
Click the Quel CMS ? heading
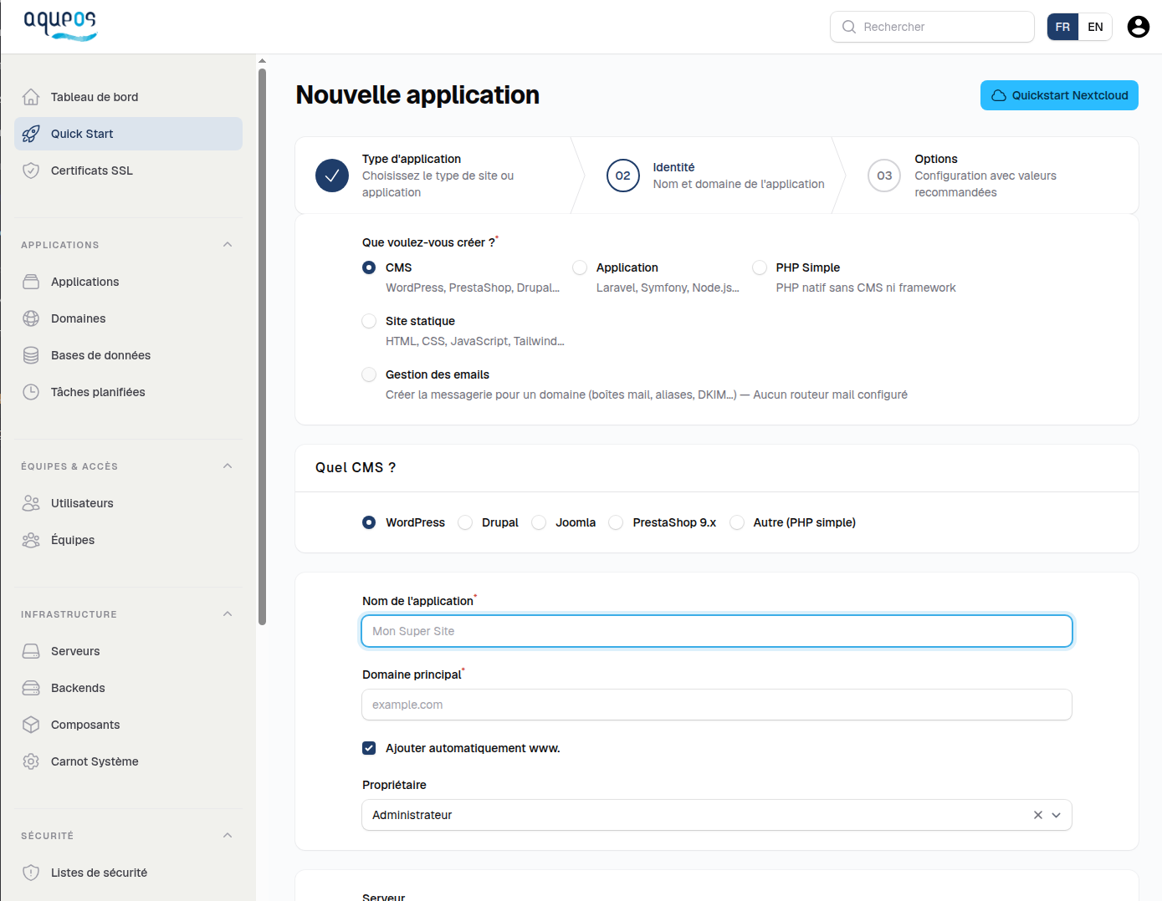pyautogui.click(x=356, y=467)
